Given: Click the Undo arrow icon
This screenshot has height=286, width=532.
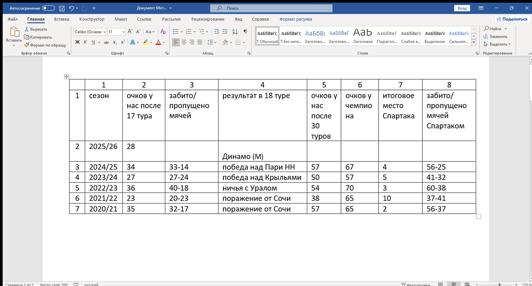Looking at the screenshot, I should click(71, 8).
